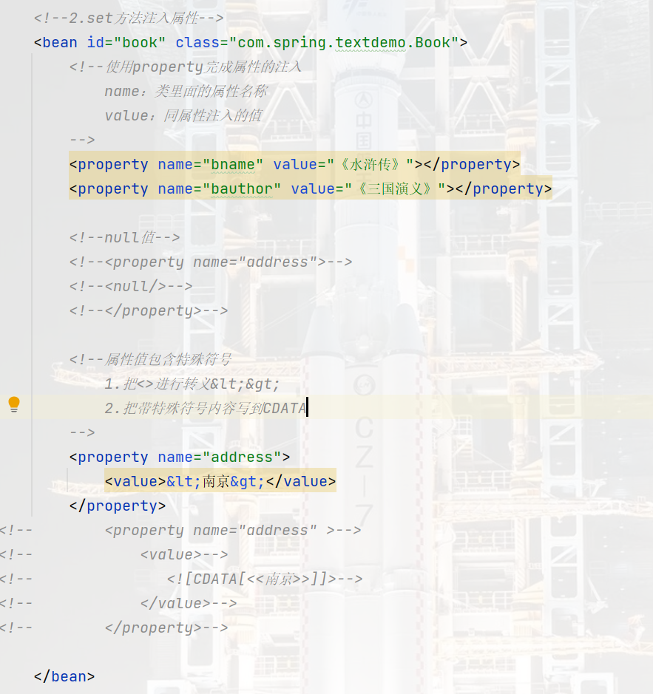Click the comment text '2.set方法注入属性'

[x=133, y=18]
